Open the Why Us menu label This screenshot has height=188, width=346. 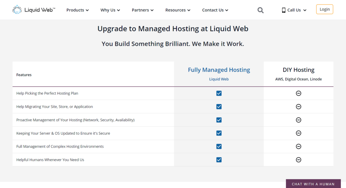(108, 10)
